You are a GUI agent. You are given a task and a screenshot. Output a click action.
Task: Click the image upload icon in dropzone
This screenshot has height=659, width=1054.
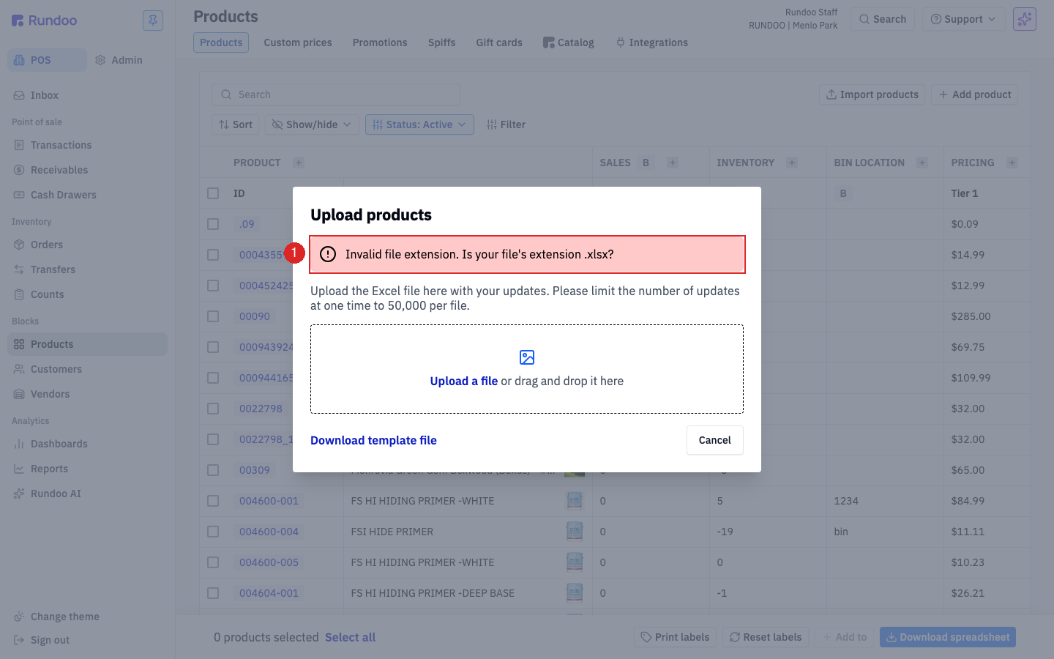527,357
